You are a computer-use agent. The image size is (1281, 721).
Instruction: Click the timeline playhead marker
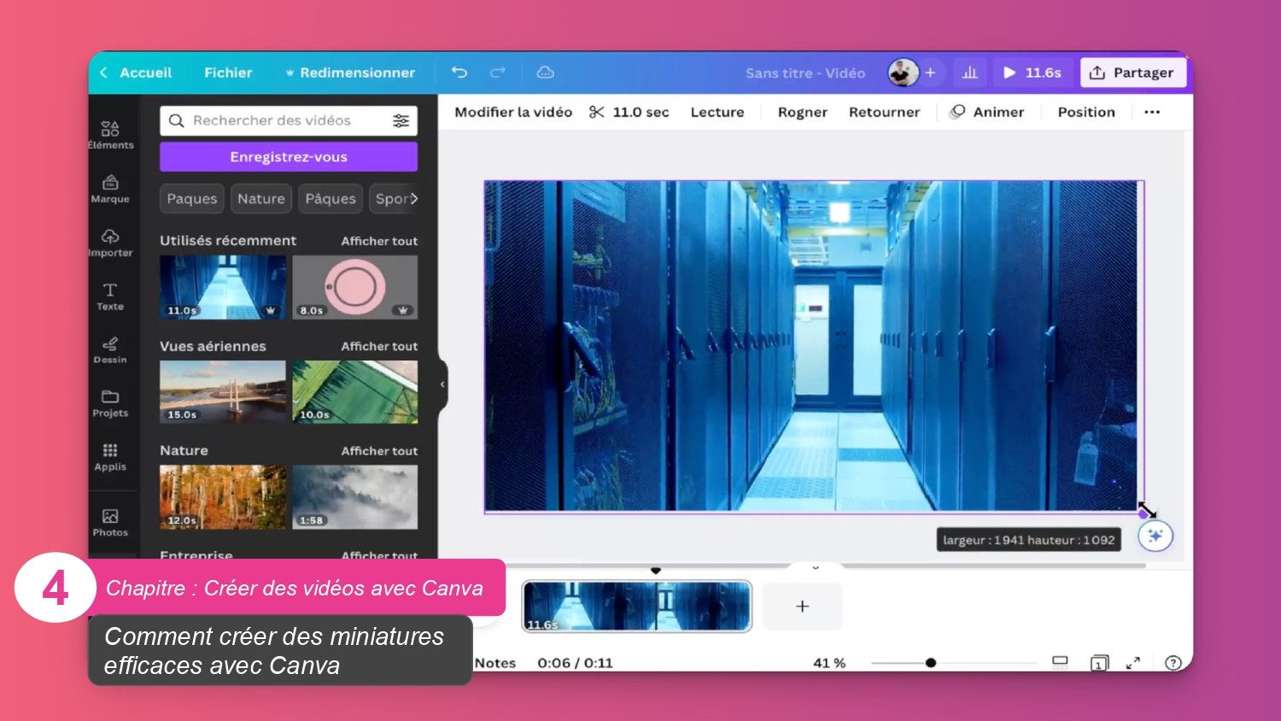point(656,570)
